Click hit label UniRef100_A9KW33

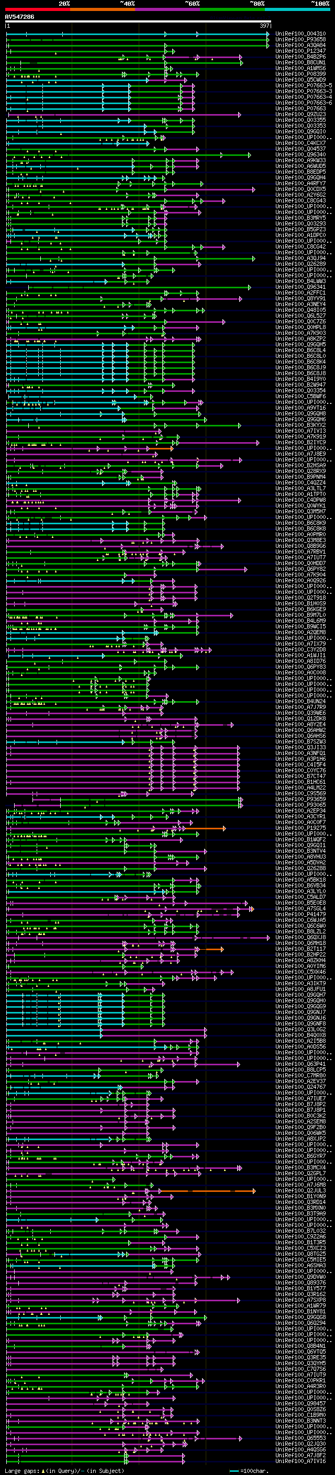300,160
